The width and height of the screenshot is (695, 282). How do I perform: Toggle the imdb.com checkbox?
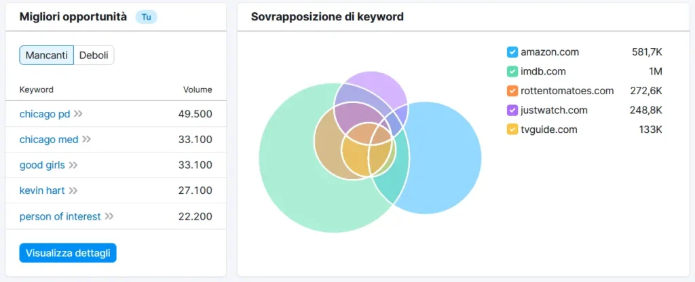click(x=512, y=71)
